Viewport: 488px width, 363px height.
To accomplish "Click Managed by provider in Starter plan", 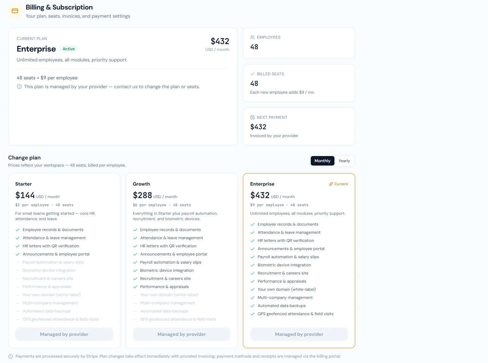I will click(64, 334).
